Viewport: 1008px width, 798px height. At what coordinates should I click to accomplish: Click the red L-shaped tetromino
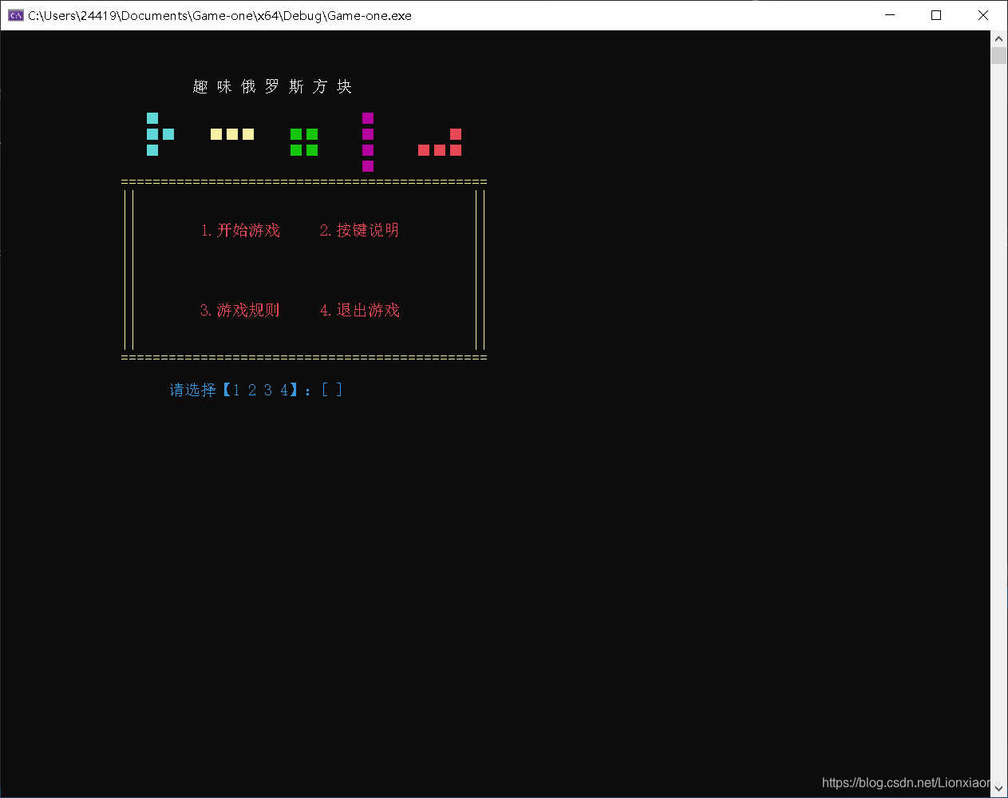pyautogui.click(x=440, y=142)
